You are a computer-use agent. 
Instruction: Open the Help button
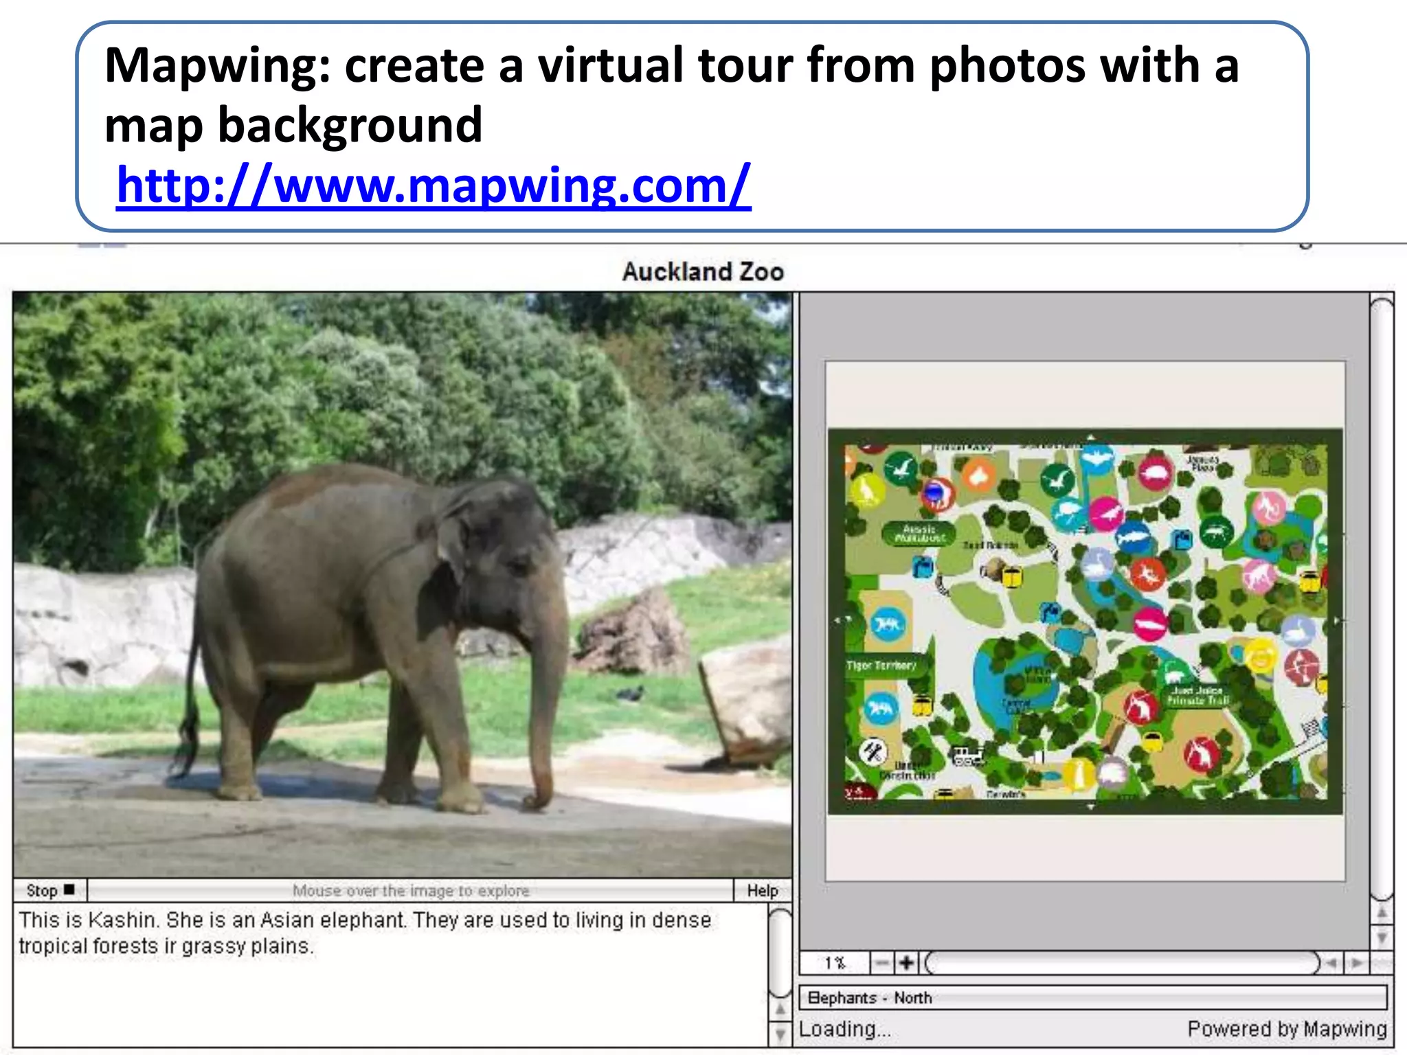coord(763,891)
